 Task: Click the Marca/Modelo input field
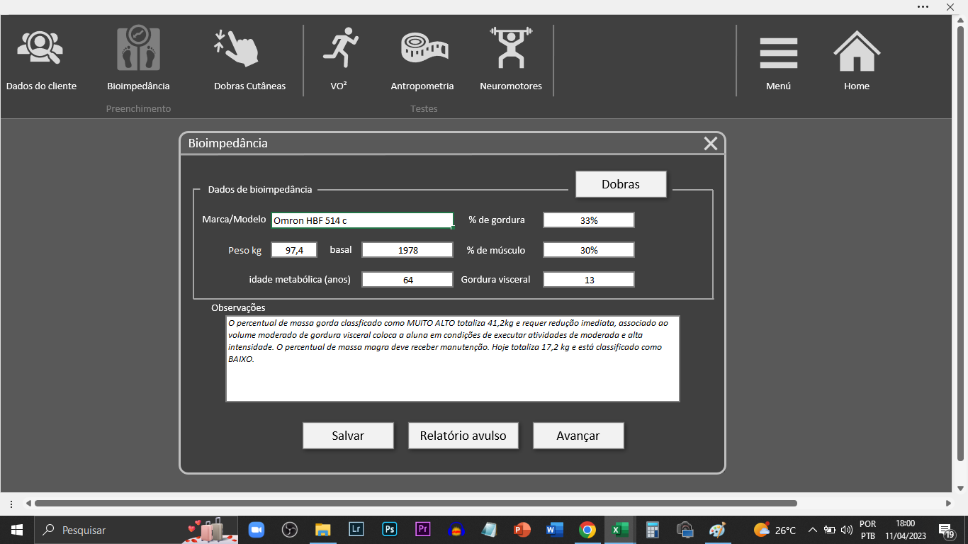(x=362, y=220)
